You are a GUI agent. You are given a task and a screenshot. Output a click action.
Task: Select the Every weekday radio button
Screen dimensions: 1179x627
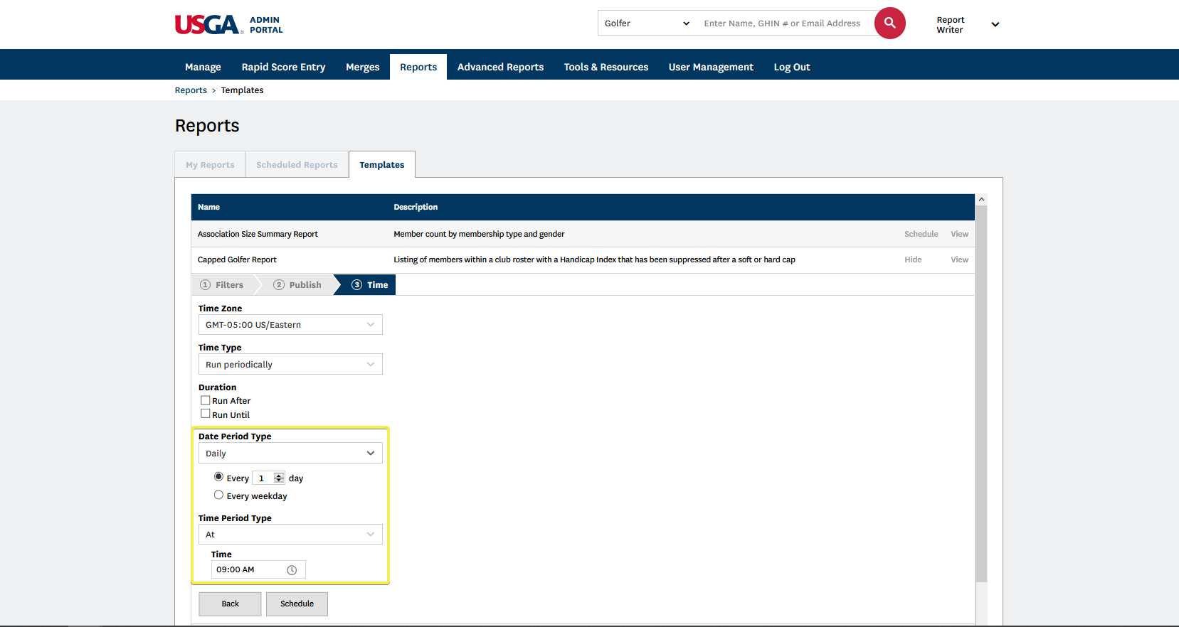click(x=218, y=495)
